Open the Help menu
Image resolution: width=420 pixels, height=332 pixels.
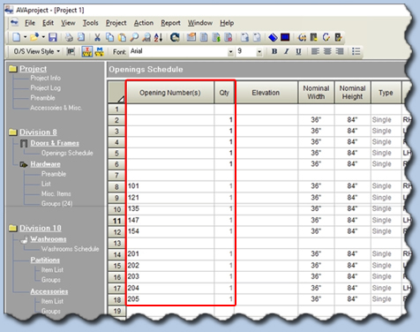(x=227, y=23)
